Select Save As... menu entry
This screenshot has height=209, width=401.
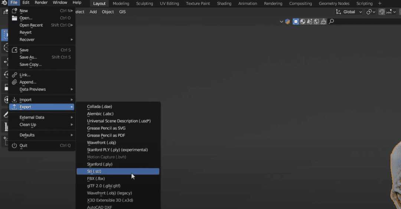pyautogui.click(x=42, y=57)
